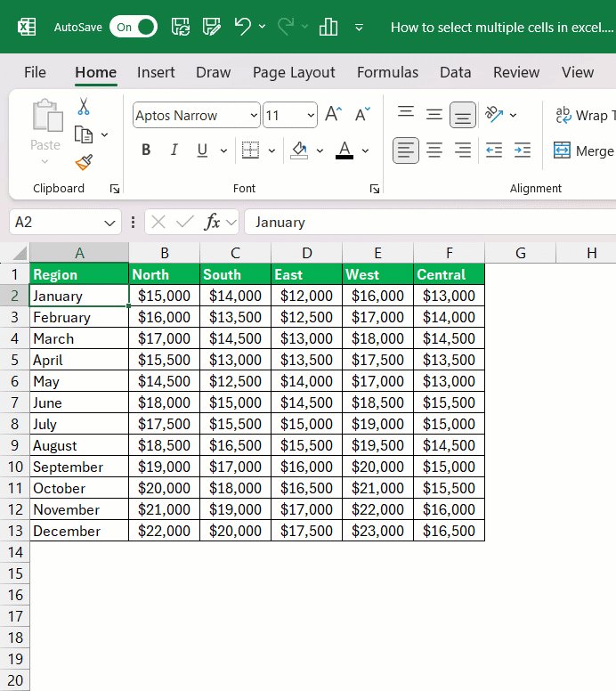Click the cell containing December
Viewport: 616px width, 691px height.
pos(79,531)
